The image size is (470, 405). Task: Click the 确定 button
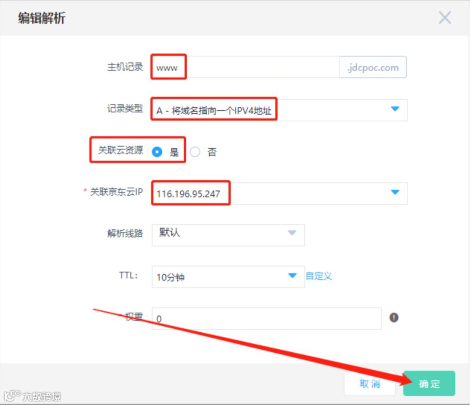click(429, 383)
